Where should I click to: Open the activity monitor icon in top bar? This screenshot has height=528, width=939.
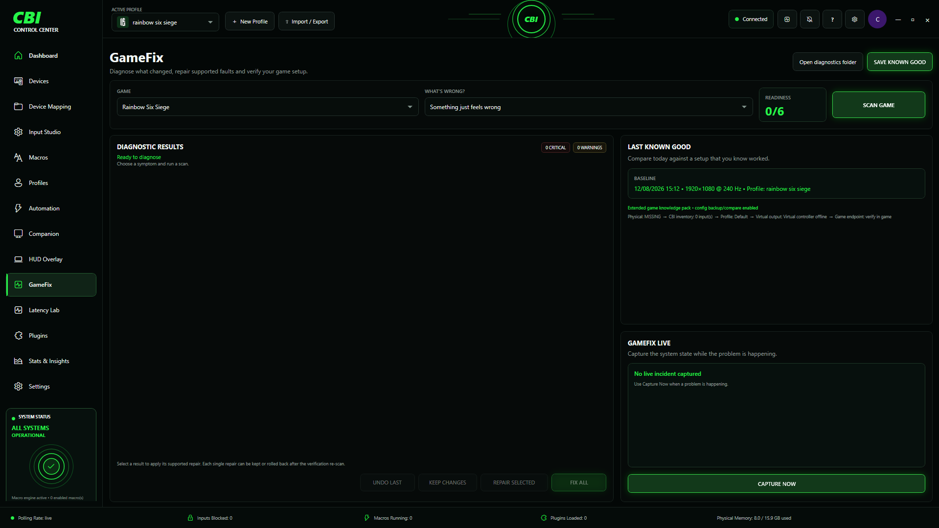click(x=787, y=20)
